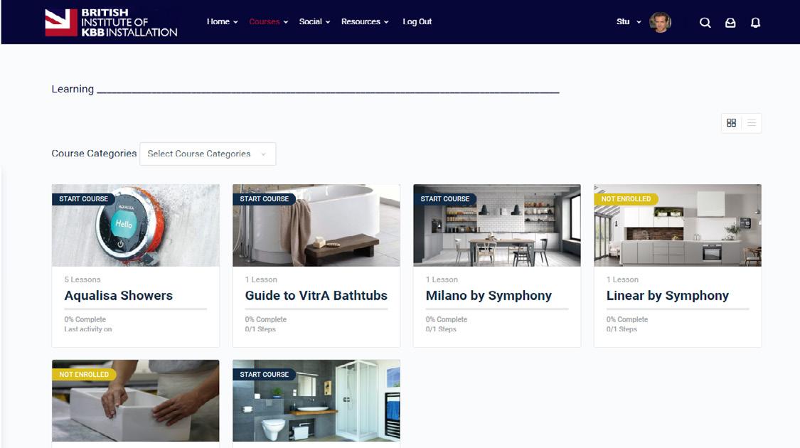Click the British Institute of KBB Installation logo
This screenshot has width=800, height=448.
coord(111,23)
